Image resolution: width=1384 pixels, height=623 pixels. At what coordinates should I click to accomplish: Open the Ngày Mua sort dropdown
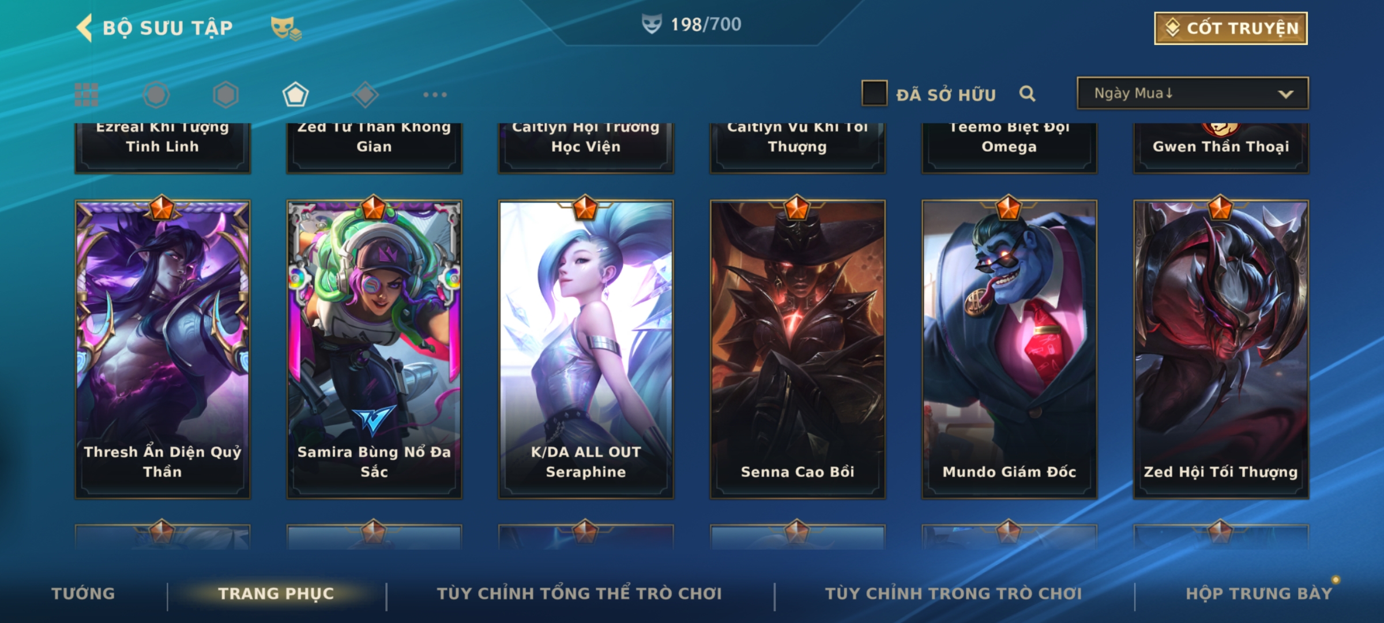click(1193, 93)
